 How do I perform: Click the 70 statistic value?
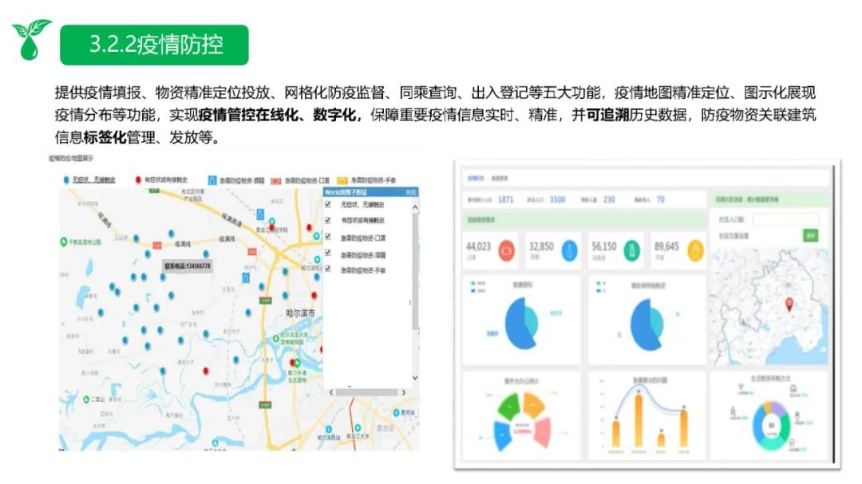[660, 199]
